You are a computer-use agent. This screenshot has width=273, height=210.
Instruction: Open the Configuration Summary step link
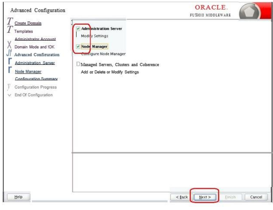[36, 79]
